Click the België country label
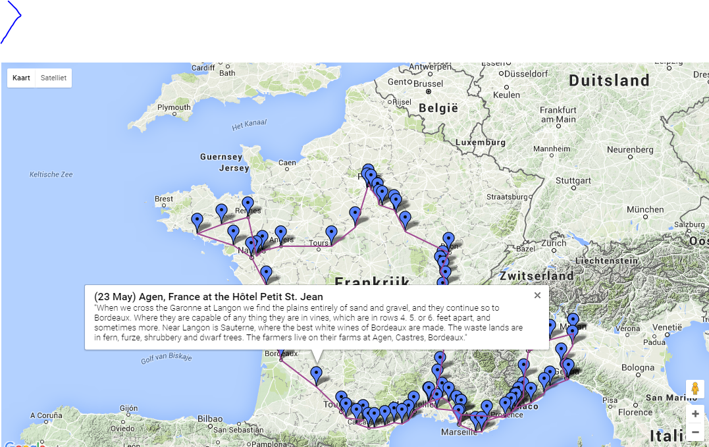 pos(438,109)
